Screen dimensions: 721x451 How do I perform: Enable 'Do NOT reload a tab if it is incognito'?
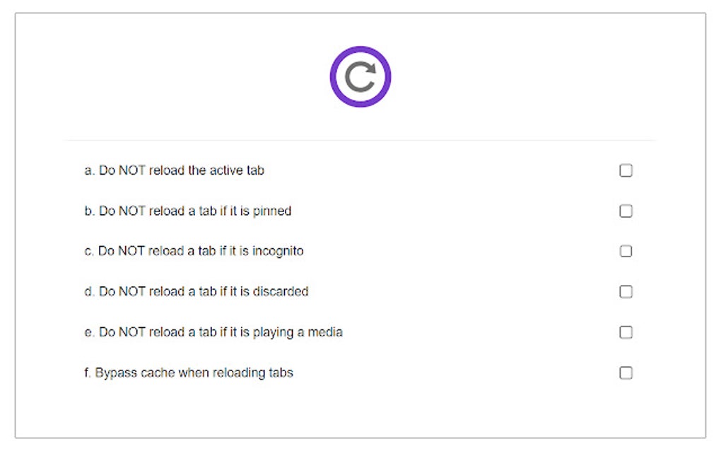click(x=626, y=251)
